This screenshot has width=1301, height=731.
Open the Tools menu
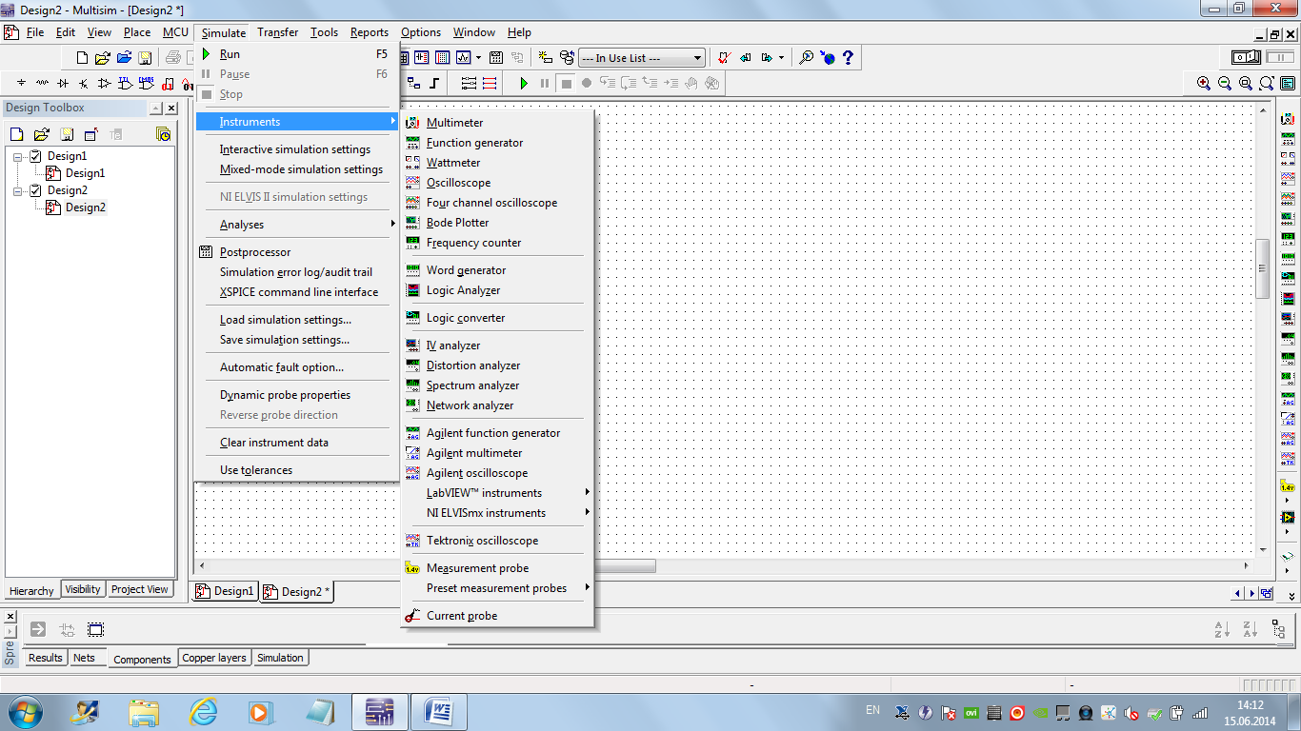click(324, 32)
